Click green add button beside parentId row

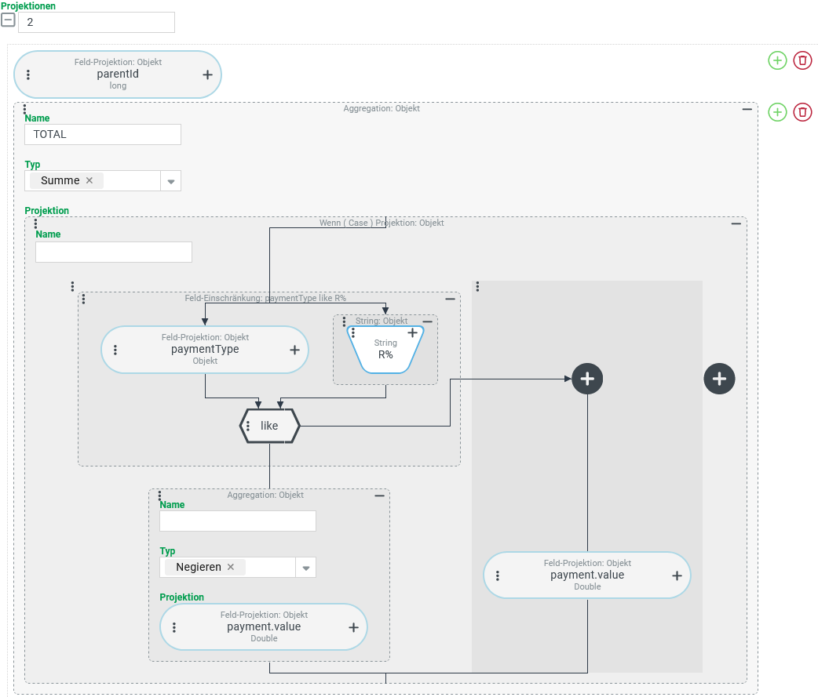[776, 60]
